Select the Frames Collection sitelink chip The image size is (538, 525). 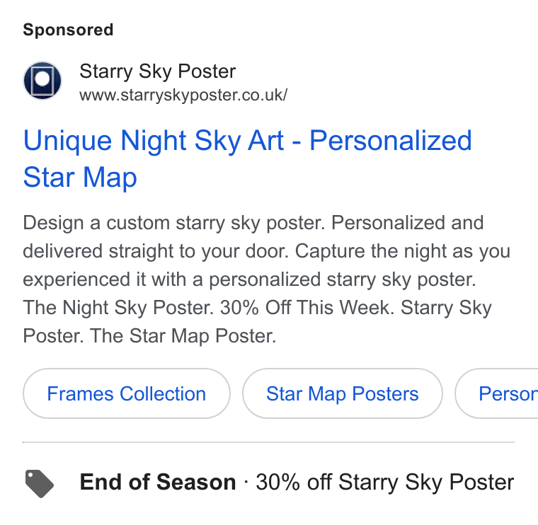[x=127, y=393]
